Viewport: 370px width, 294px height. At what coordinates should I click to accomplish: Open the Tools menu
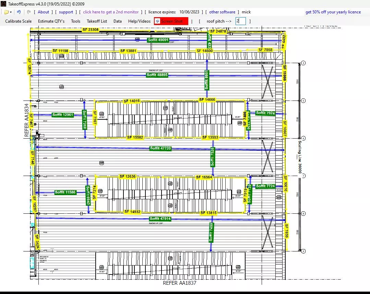click(x=75, y=21)
